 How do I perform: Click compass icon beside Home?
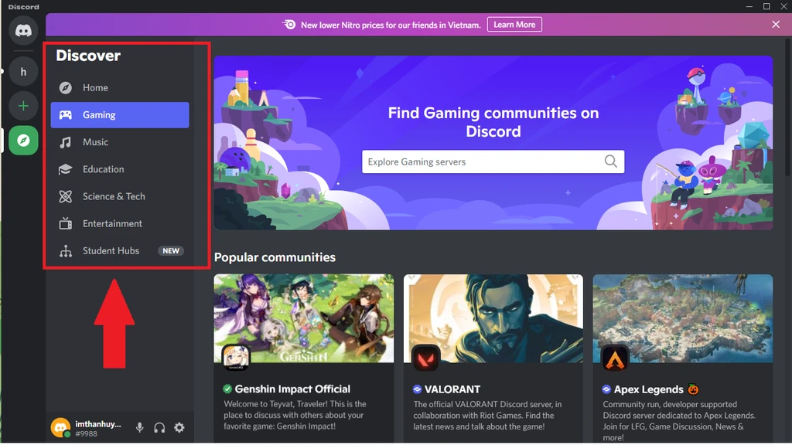65,88
